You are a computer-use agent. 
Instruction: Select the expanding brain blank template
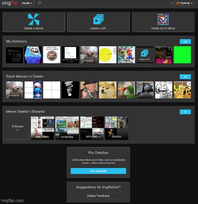[33, 90]
